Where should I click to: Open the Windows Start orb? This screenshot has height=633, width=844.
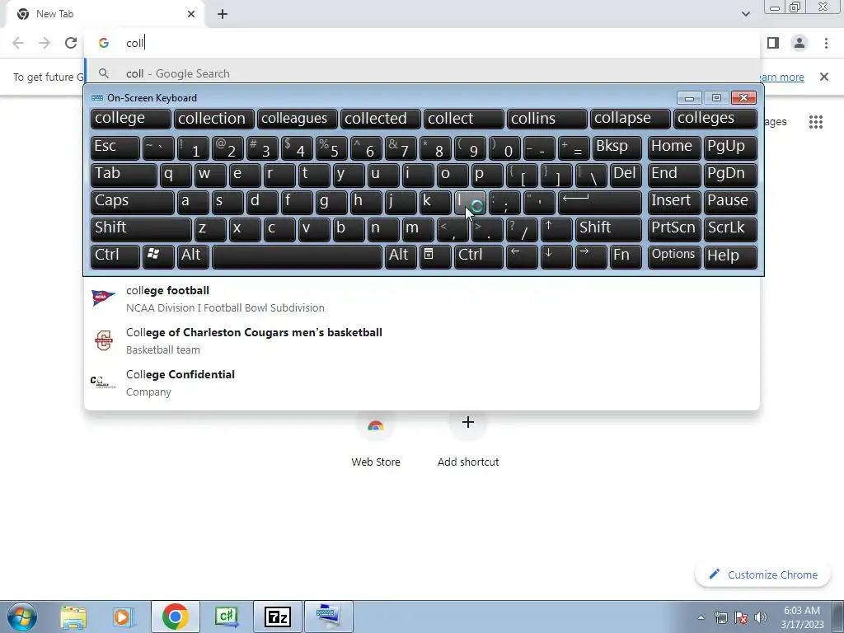coord(22,617)
